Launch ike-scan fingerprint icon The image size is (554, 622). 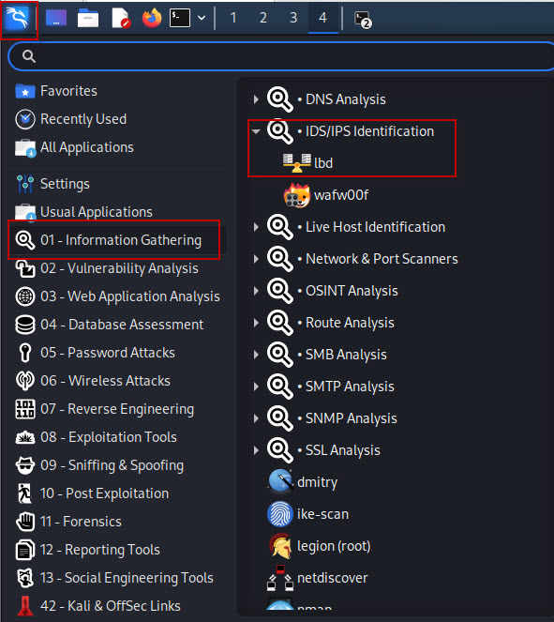[279, 514]
